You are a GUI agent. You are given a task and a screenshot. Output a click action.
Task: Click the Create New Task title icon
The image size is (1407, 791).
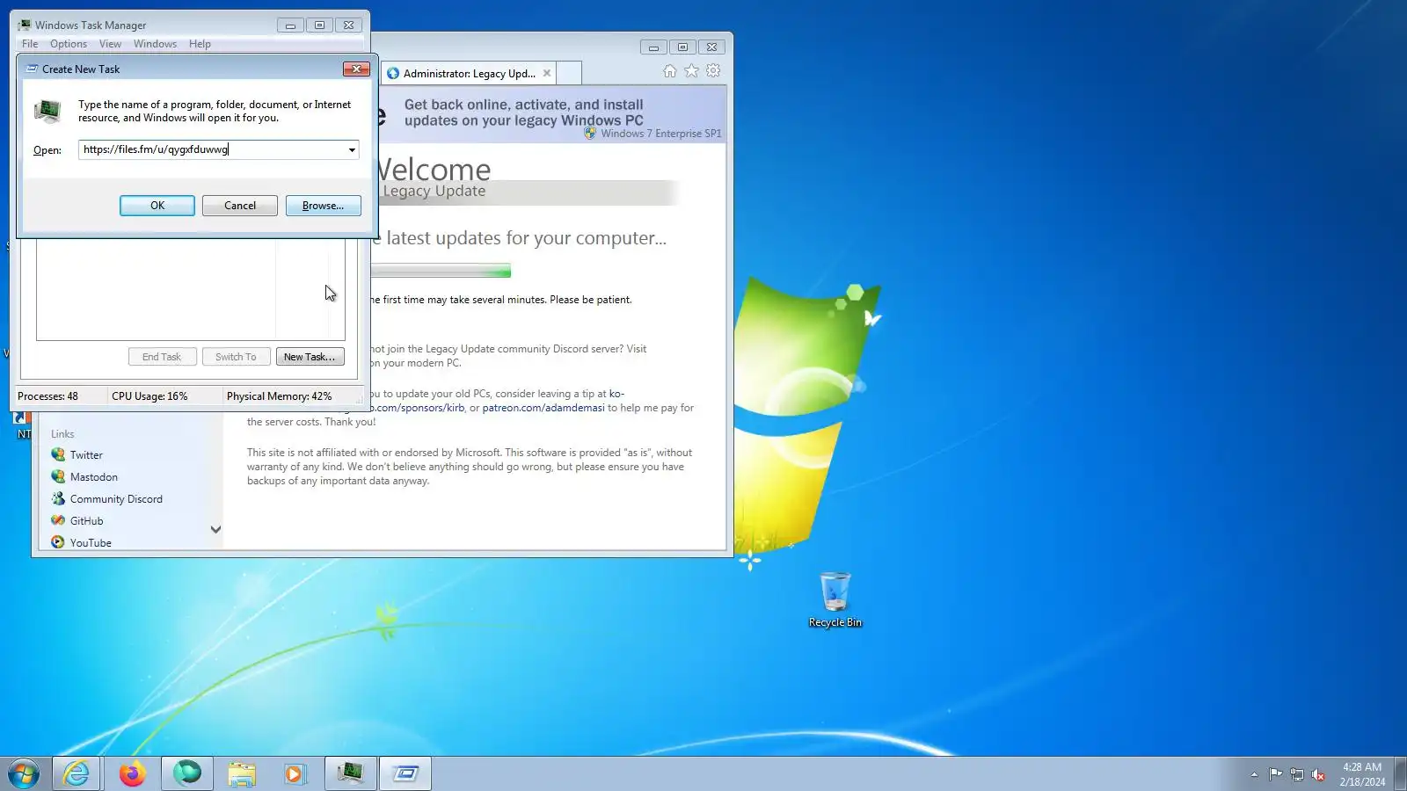point(32,69)
